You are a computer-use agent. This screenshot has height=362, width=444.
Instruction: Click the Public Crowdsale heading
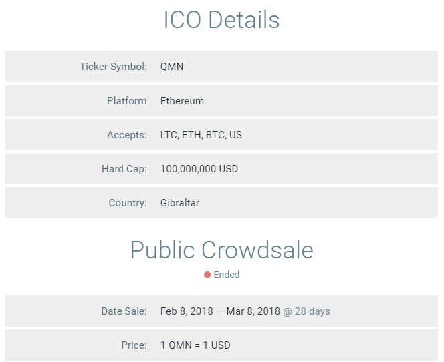tap(221, 250)
